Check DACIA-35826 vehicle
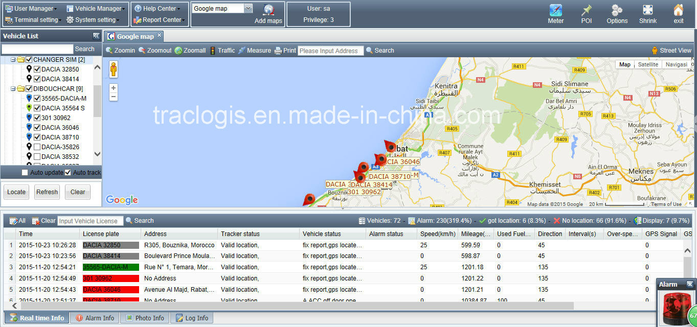697x327 pixels. (x=37, y=147)
